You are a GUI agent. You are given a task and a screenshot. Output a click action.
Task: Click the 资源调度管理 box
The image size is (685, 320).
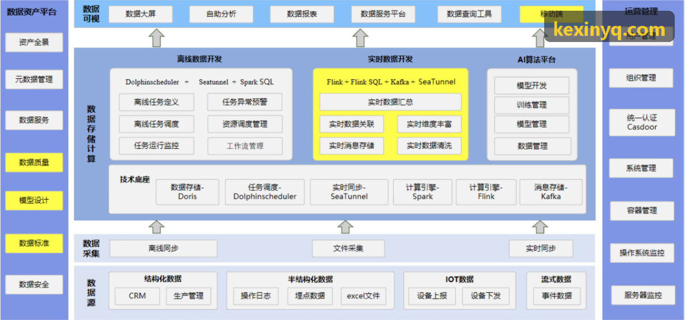click(x=245, y=124)
